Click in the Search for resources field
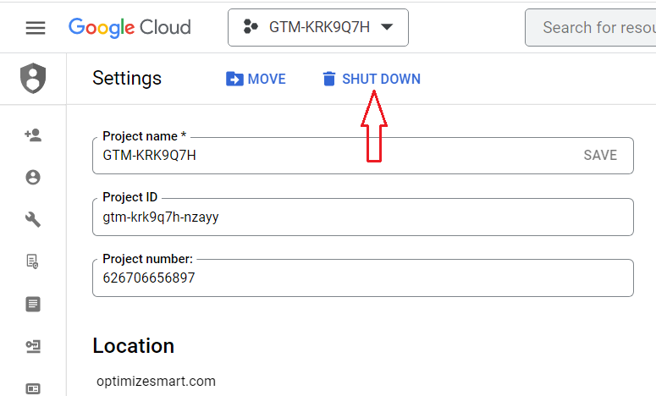The width and height of the screenshot is (656, 396). pyautogui.click(x=591, y=28)
